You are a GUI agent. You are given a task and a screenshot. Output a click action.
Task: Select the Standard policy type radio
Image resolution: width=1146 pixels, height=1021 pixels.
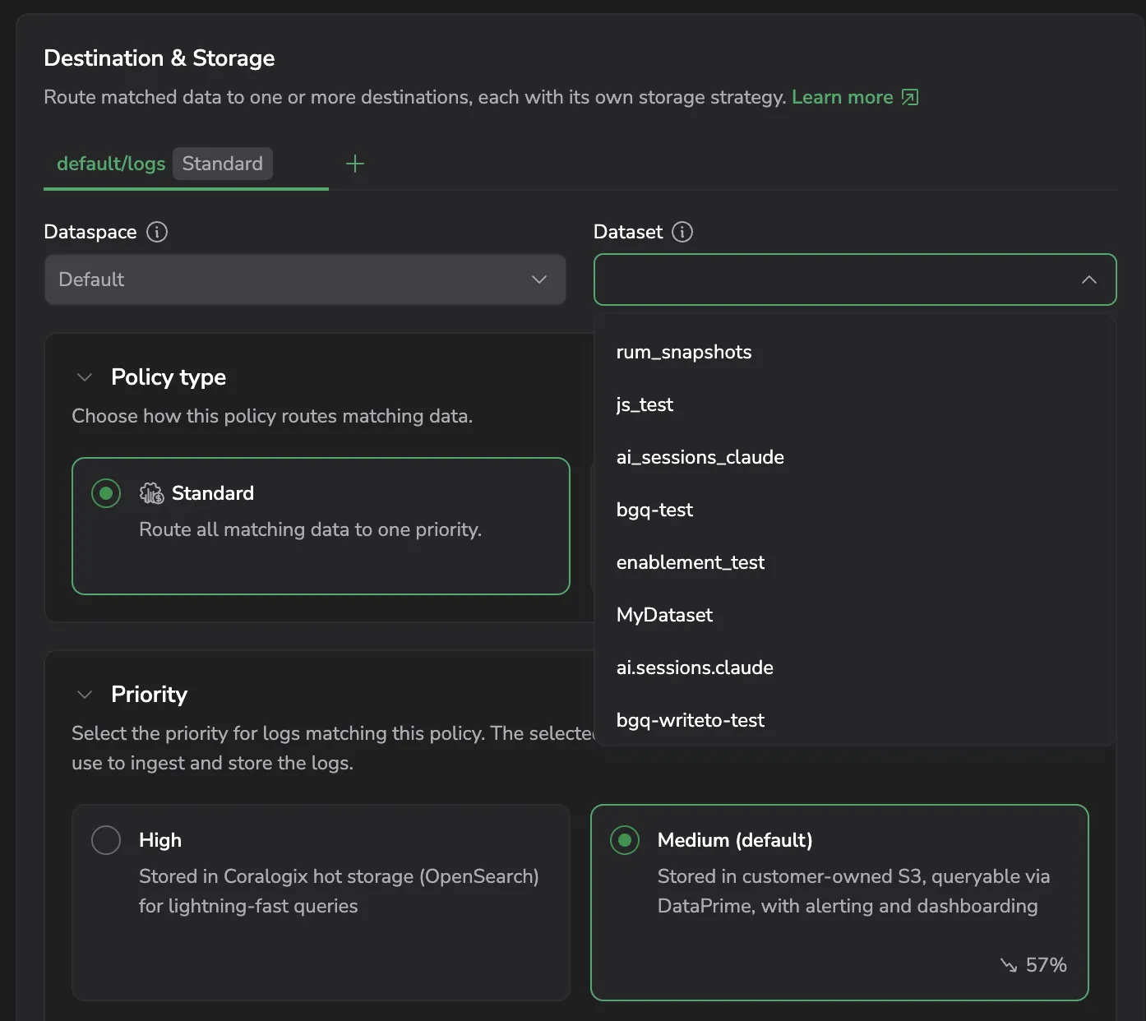[106, 493]
